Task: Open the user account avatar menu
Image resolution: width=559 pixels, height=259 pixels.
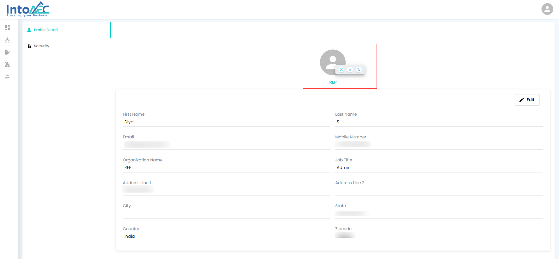Action: click(547, 9)
